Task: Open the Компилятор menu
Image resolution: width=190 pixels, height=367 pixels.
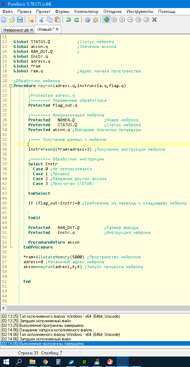Action: [x=86, y=12]
